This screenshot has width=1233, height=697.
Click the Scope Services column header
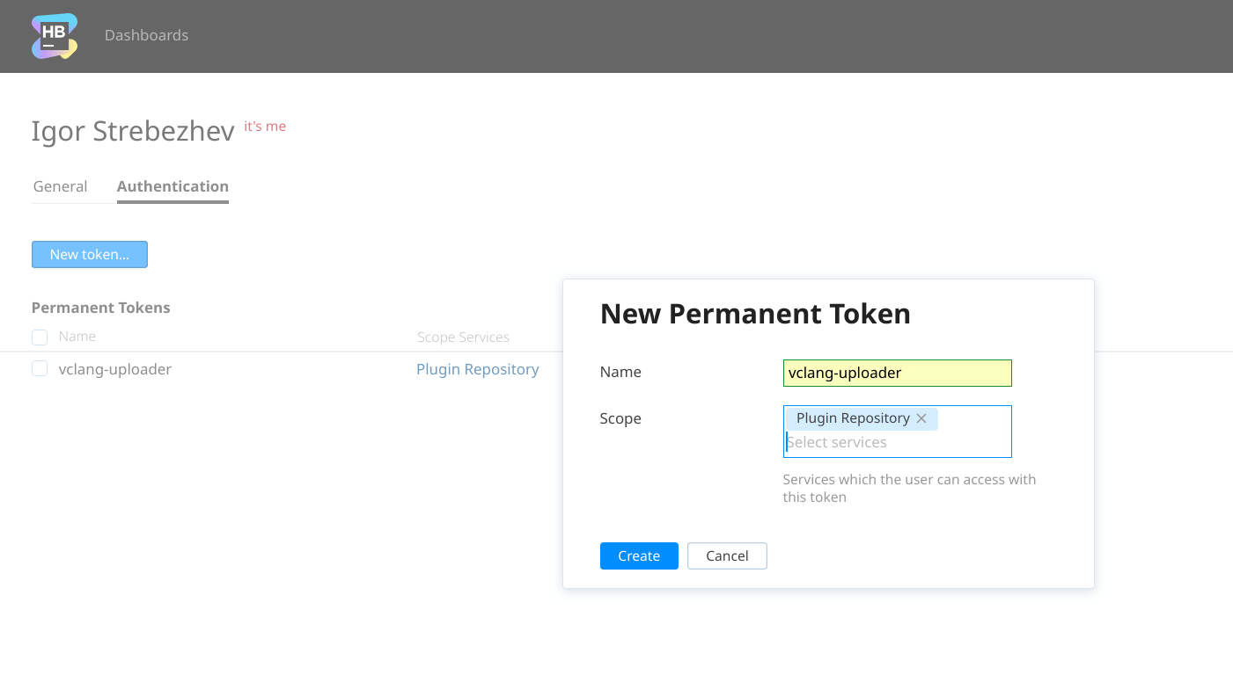(x=463, y=337)
